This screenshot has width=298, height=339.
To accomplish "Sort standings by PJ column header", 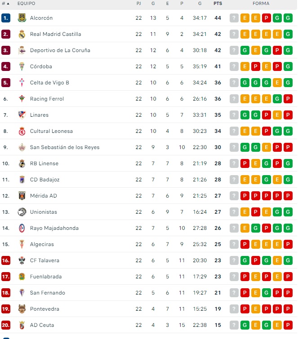I will point(138,4).
